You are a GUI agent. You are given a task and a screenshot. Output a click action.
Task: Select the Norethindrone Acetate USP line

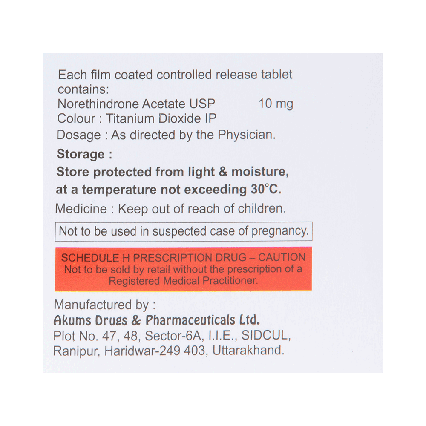[136, 104]
